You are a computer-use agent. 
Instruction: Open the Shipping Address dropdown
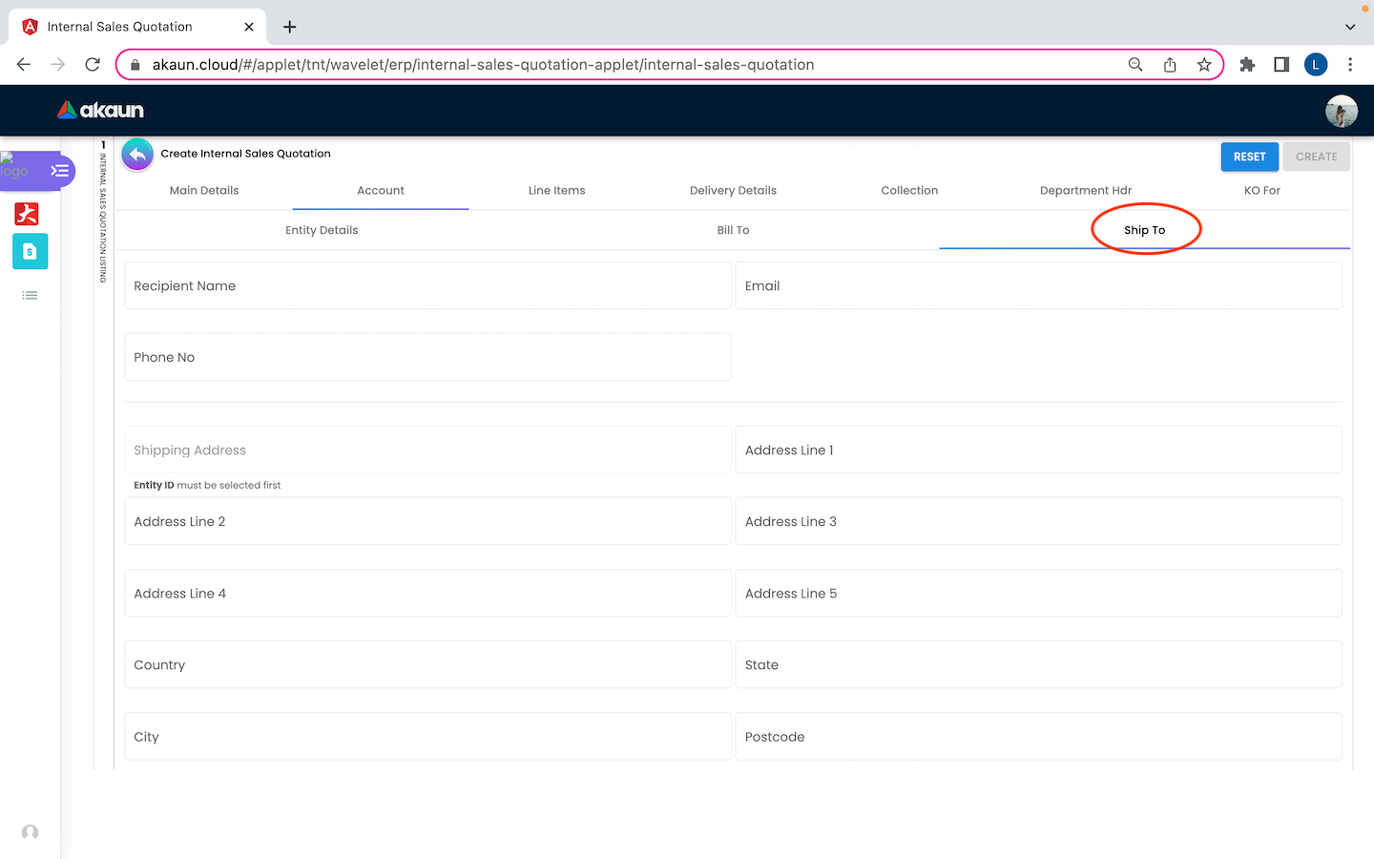click(427, 450)
